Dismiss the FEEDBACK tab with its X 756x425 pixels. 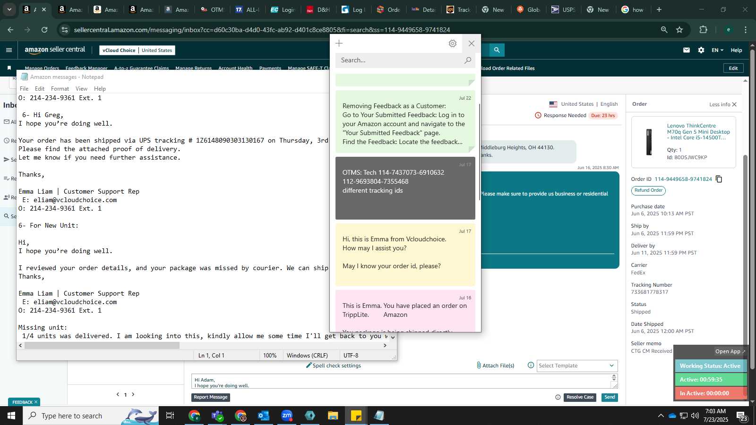pos(35,402)
